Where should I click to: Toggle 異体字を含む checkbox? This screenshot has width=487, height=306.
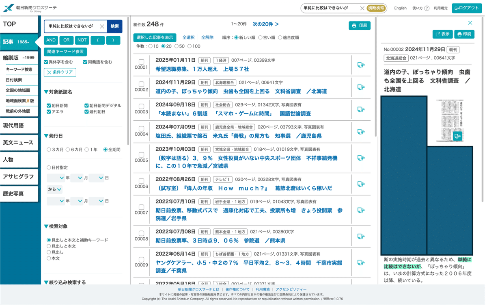click(46, 62)
